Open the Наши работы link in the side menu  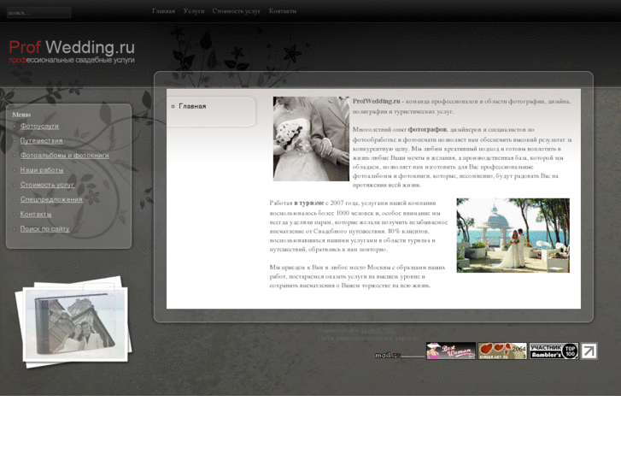pyautogui.click(x=42, y=170)
